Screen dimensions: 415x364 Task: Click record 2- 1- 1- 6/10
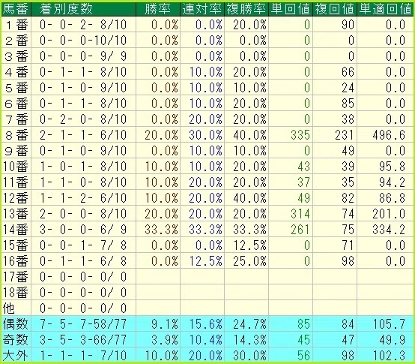83,135
